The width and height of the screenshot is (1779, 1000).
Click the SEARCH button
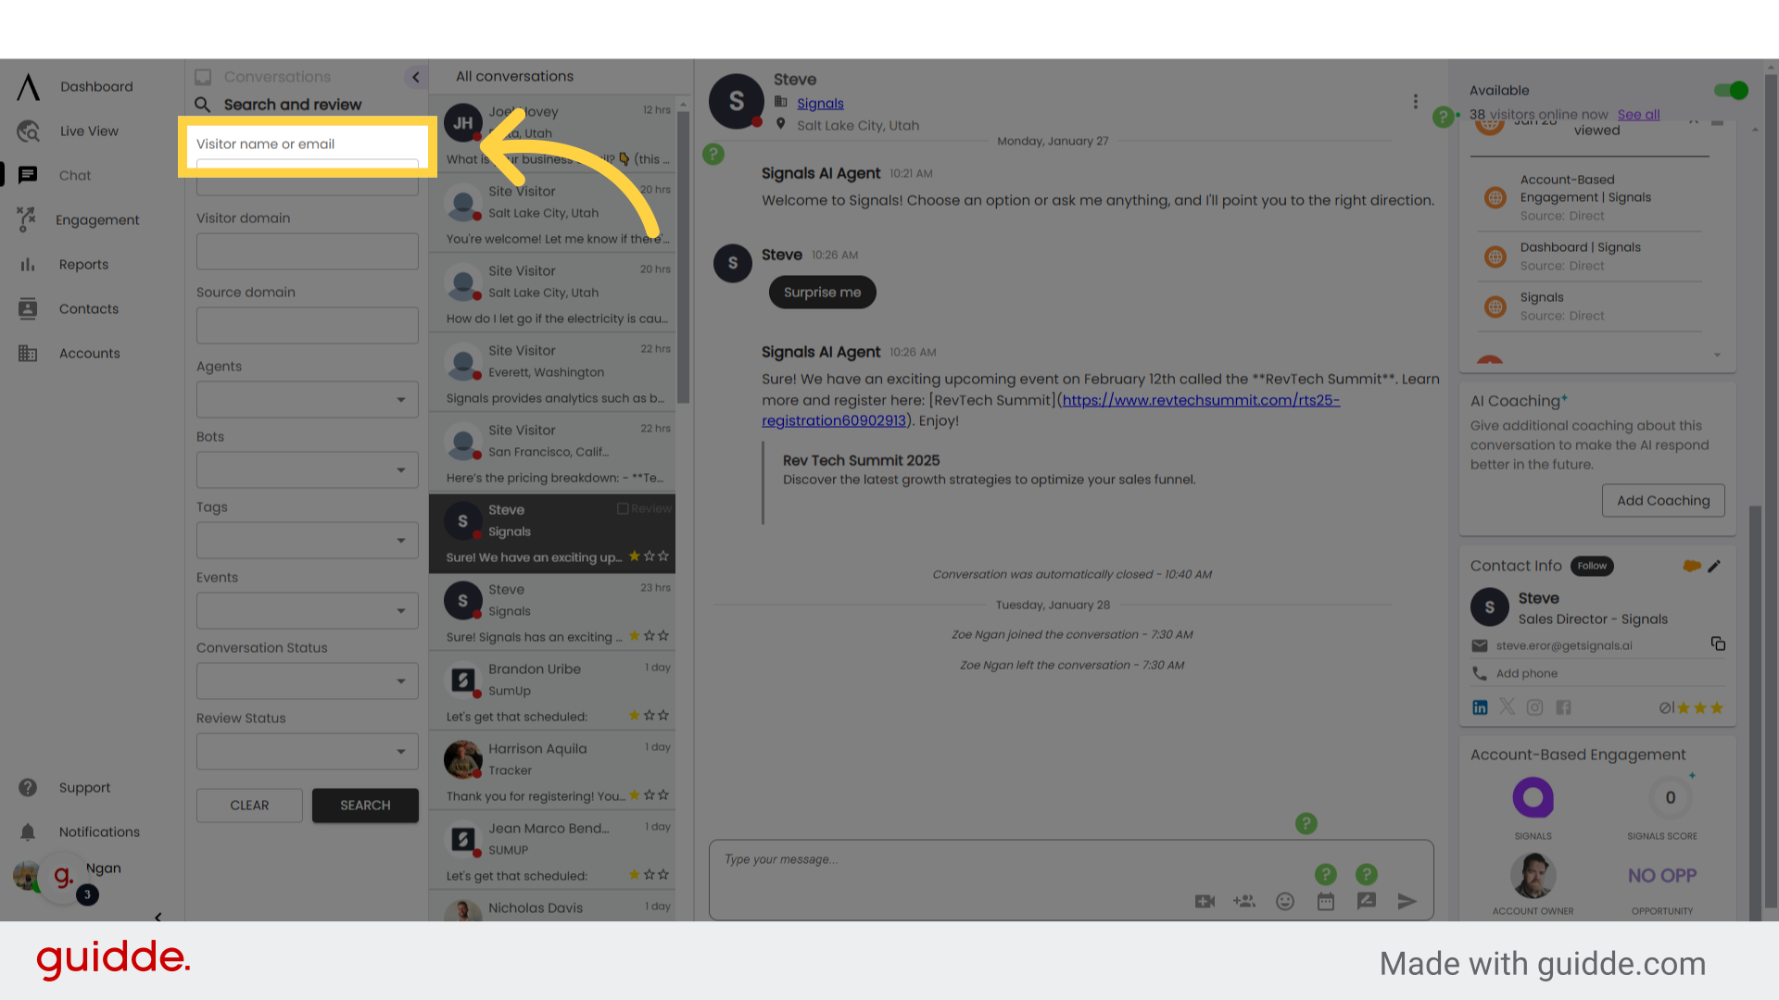click(365, 805)
